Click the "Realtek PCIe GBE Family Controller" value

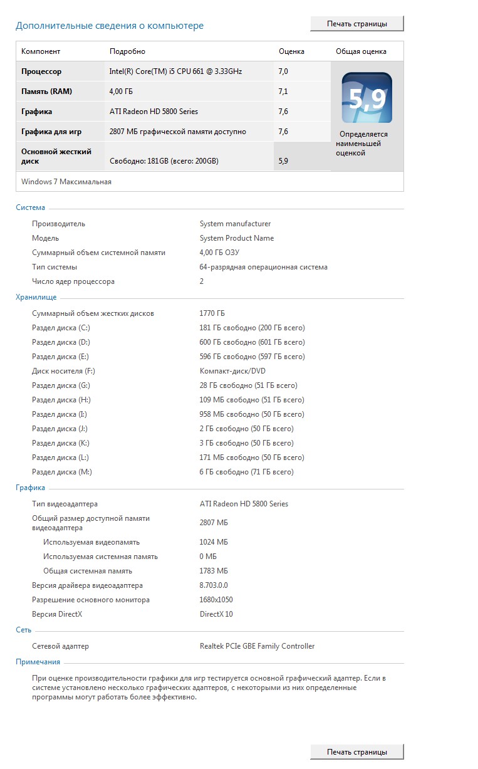click(x=257, y=646)
